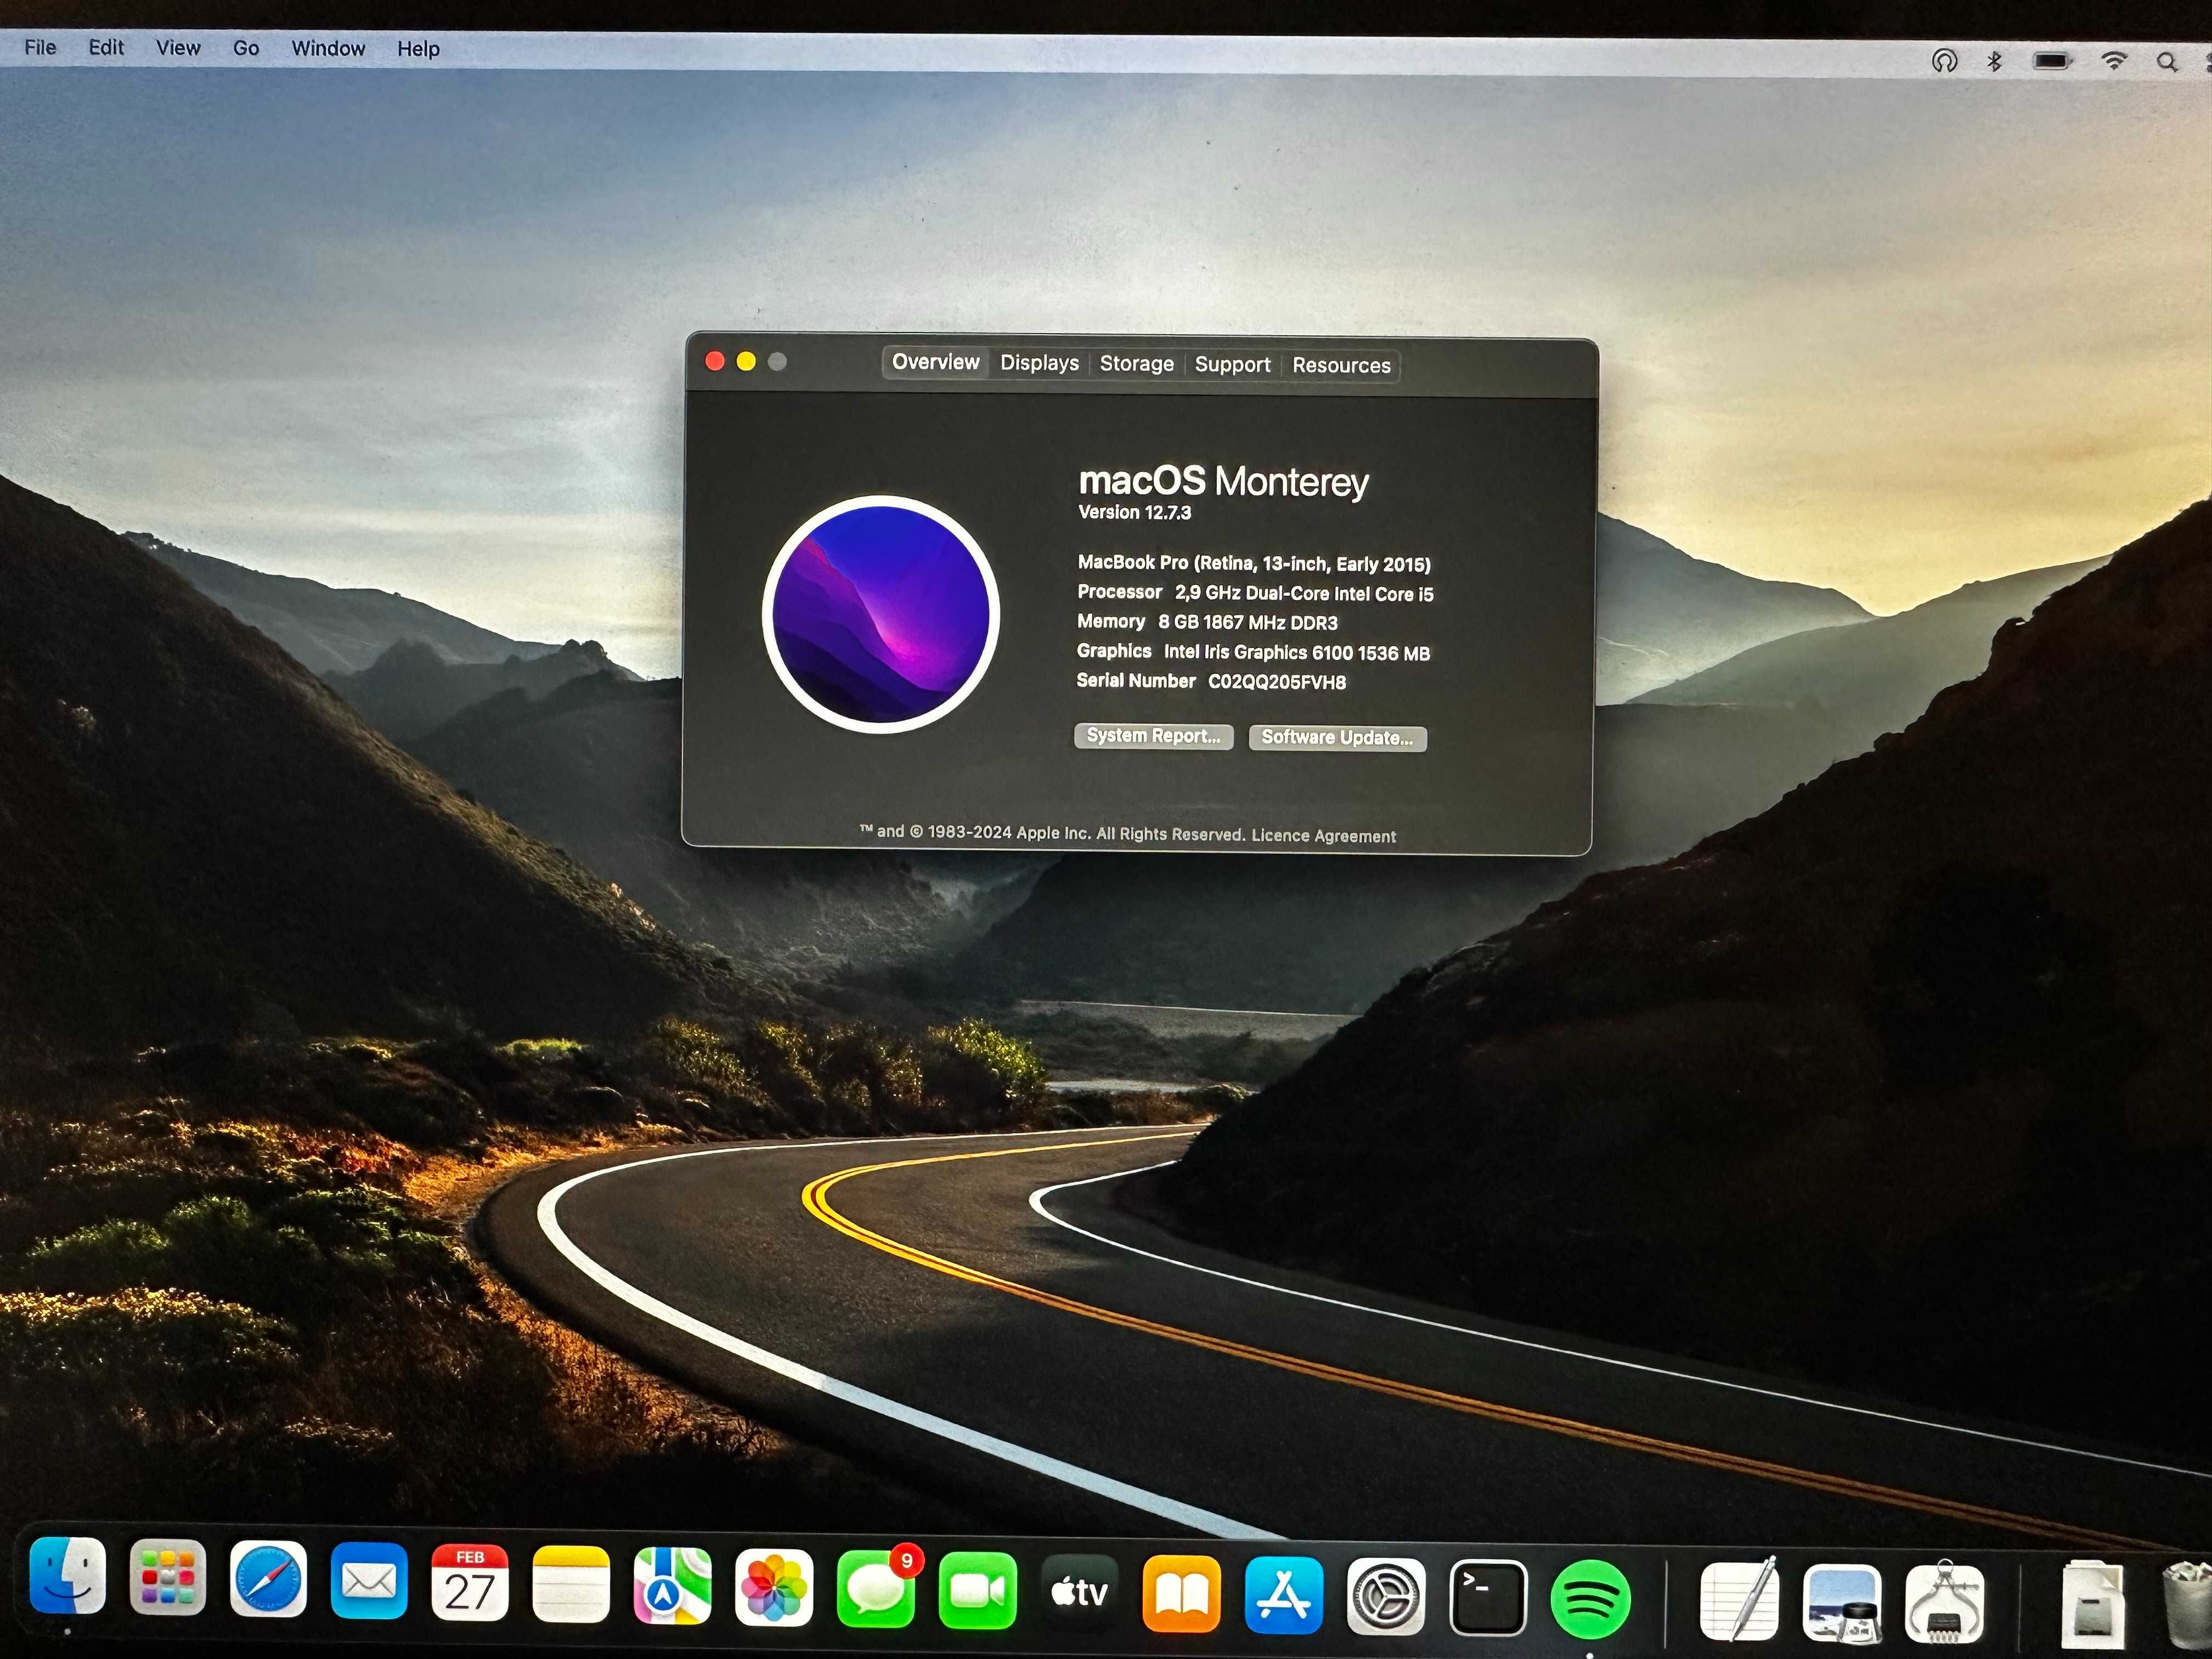Launch FaceTime from the Dock
This screenshot has width=2212, height=1659.
point(978,1591)
